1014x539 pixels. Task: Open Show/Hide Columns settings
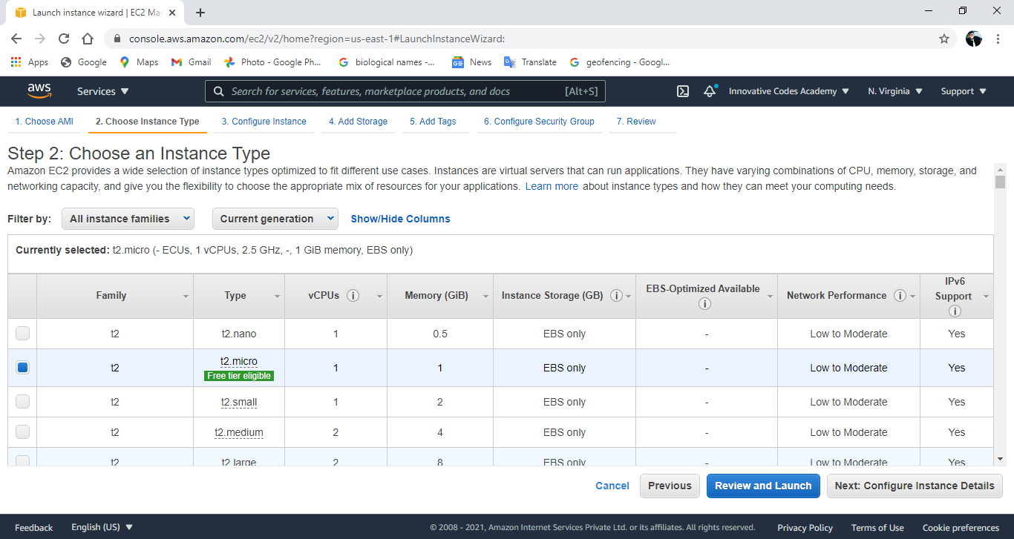pyautogui.click(x=400, y=219)
